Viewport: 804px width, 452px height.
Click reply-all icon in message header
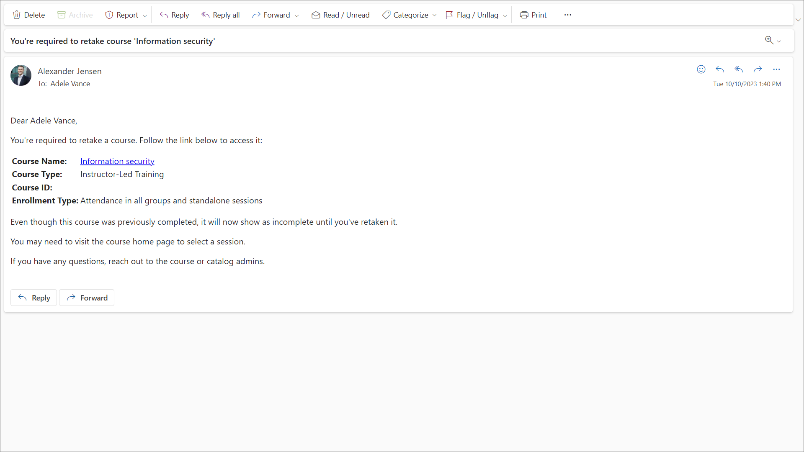tap(739, 69)
